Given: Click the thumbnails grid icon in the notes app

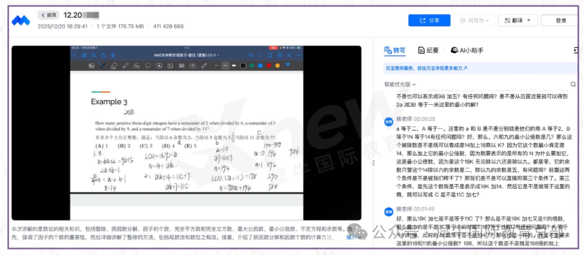Looking at the screenshot, I should (x=85, y=55).
